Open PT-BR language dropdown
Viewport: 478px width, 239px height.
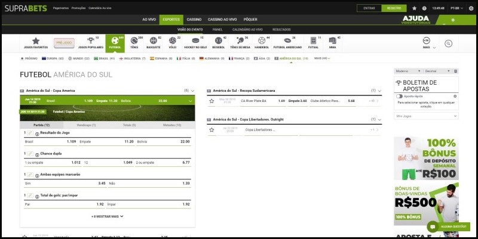pyautogui.click(x=456, y=8)
